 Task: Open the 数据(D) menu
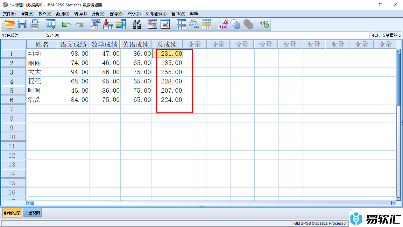point(63,14)
